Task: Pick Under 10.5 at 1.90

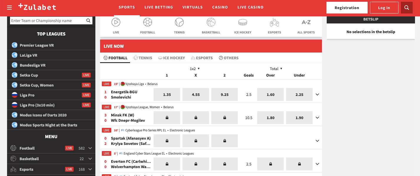Action: 299,118
